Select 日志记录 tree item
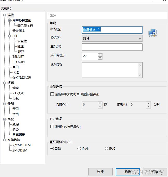168x177 pixels. (19, 135)
